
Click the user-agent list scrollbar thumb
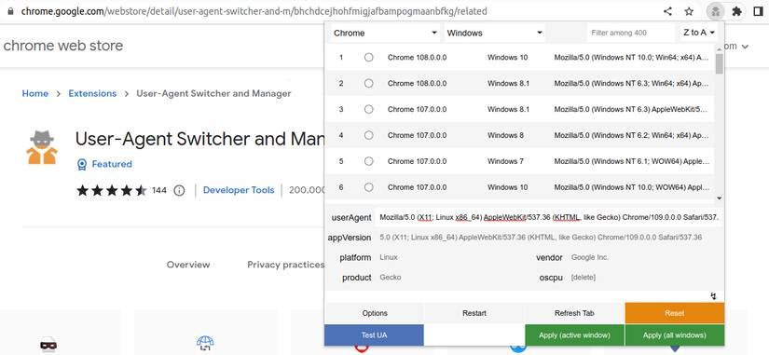point(720,63)
